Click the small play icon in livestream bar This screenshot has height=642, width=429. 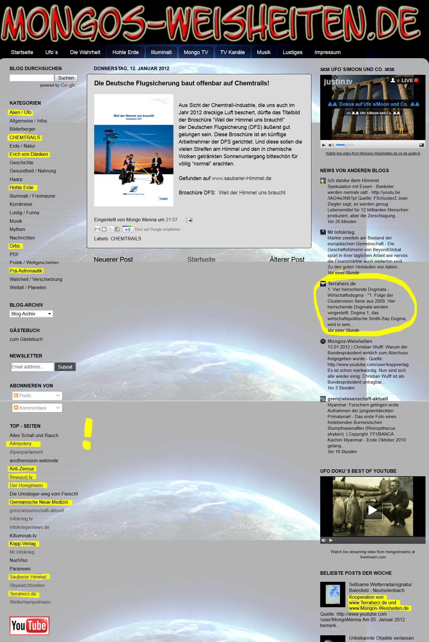331,540
